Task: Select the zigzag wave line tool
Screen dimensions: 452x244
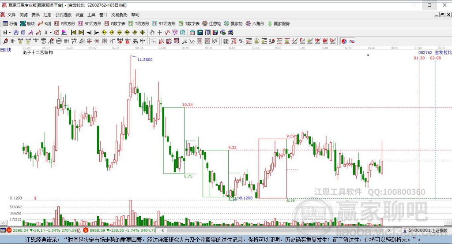Action: (192, 41)
